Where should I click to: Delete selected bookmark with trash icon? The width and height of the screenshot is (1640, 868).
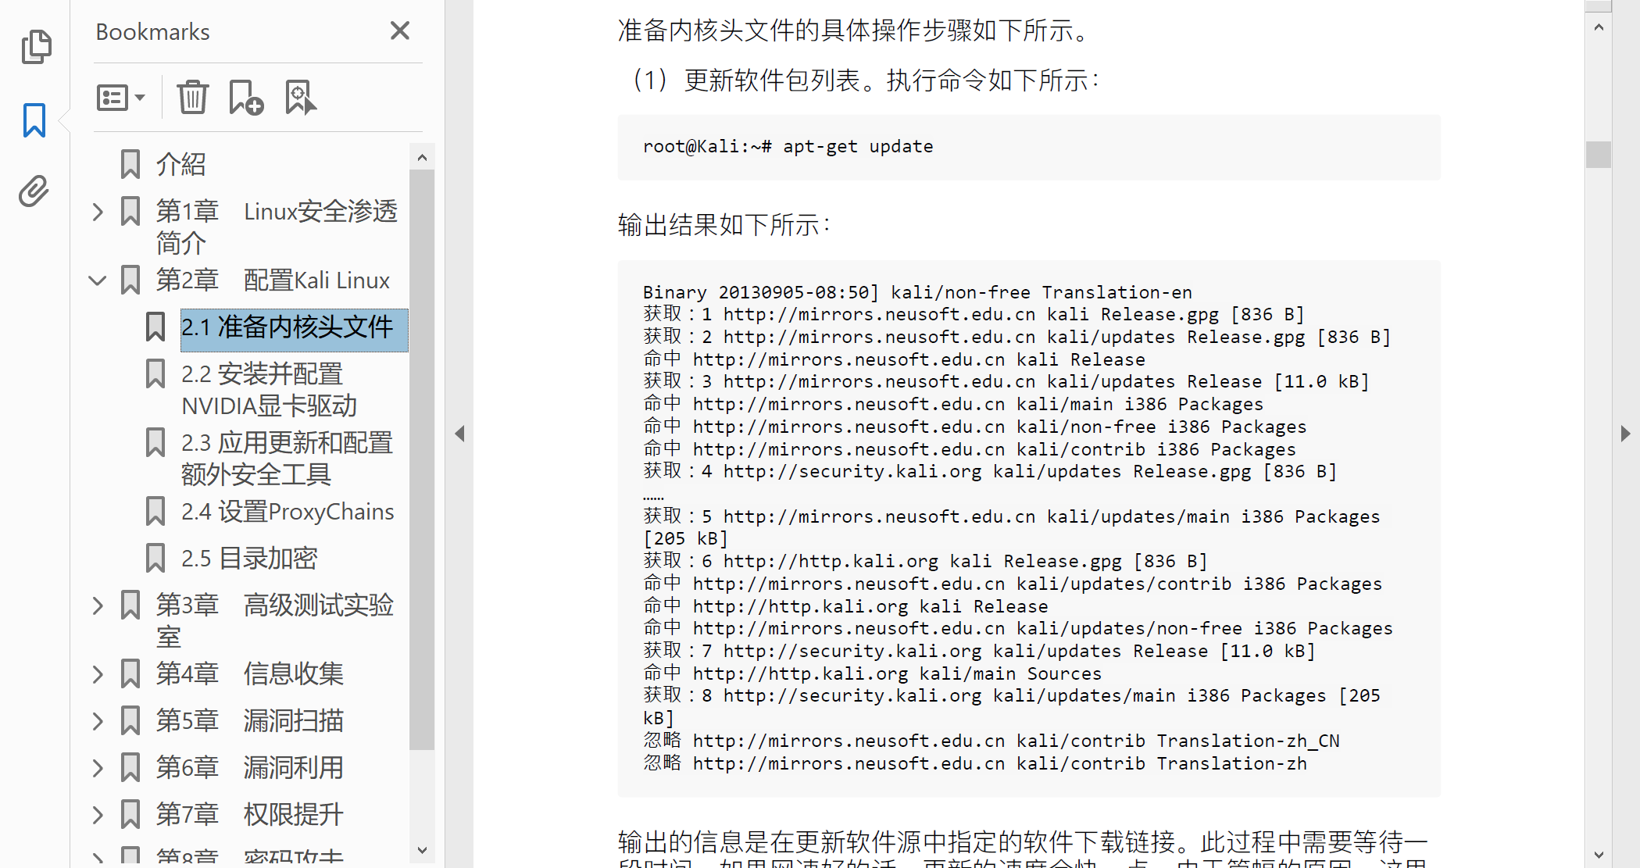(192, 98)
